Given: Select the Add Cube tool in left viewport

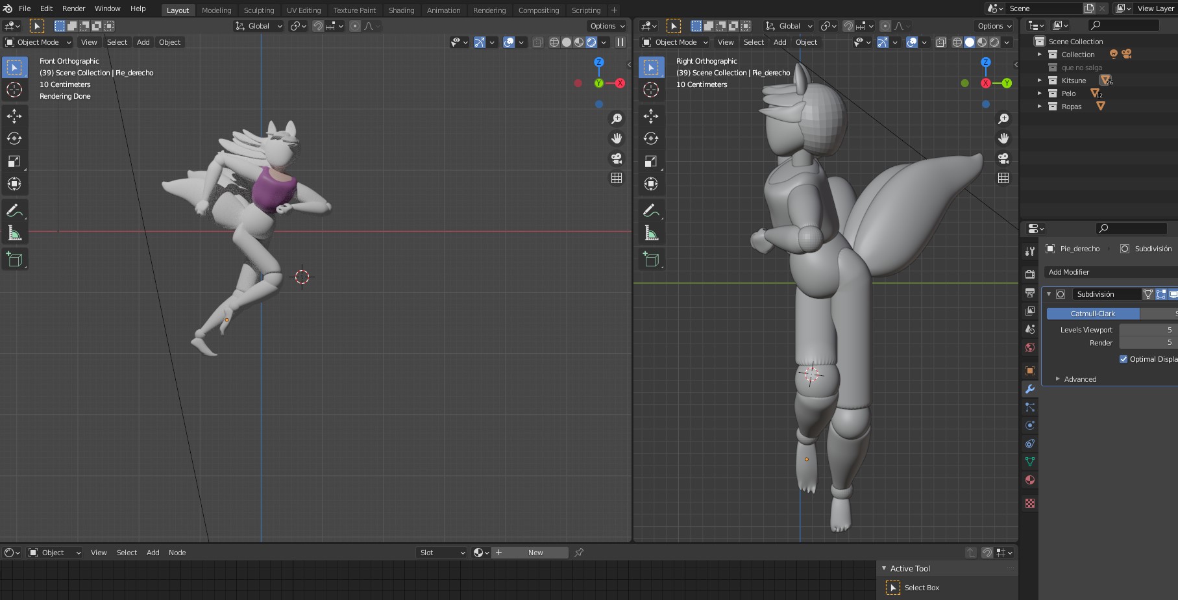Looking at the screenshot, I should point(14,260).
